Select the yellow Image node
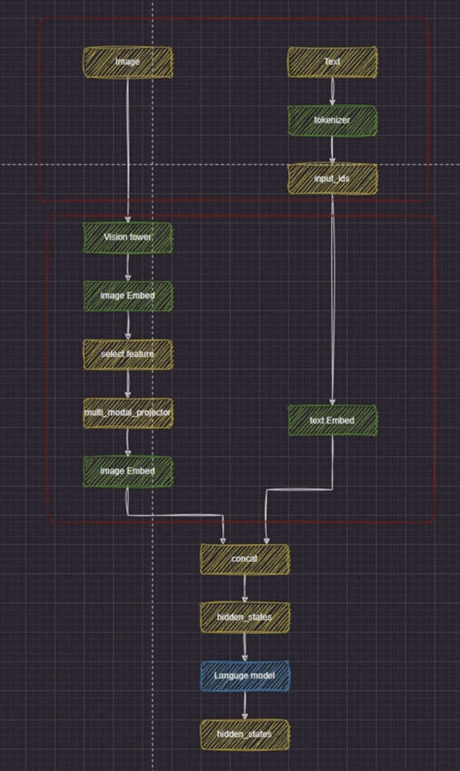This screenshot has height=771, width=460. point(128,62)
